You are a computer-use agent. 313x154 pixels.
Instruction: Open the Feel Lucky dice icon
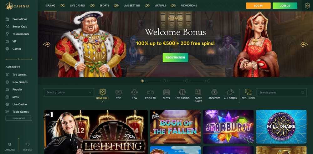[248, 92]
